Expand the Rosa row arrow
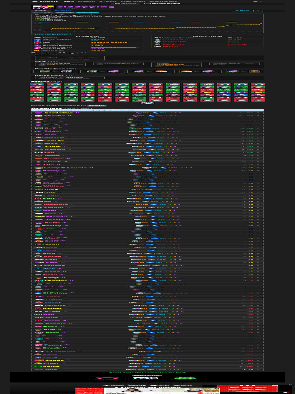The image size is (295, 394). click(258, 327)
